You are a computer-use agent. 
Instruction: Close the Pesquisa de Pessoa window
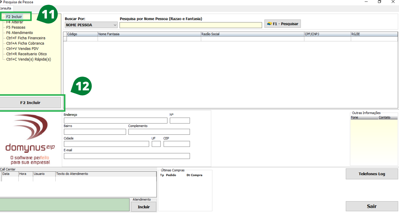(393, 2)
